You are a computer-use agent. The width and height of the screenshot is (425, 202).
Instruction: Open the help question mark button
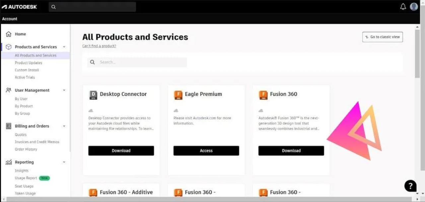[x=410, y=186]
